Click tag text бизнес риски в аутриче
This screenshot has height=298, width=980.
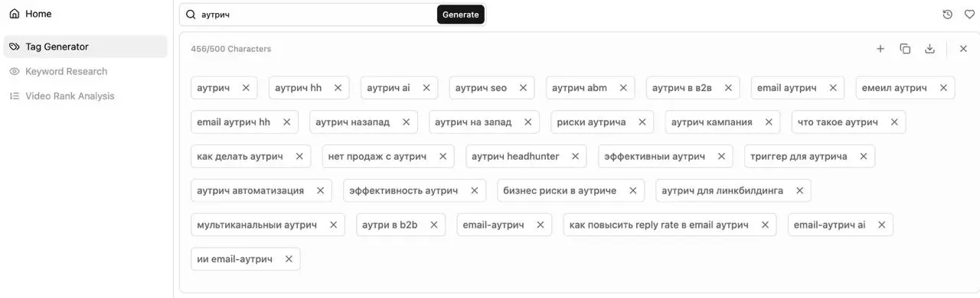tap(560, 190)
